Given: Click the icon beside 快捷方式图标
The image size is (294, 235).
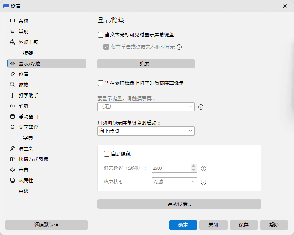Looking at the screenshot, I should (13, 159).
